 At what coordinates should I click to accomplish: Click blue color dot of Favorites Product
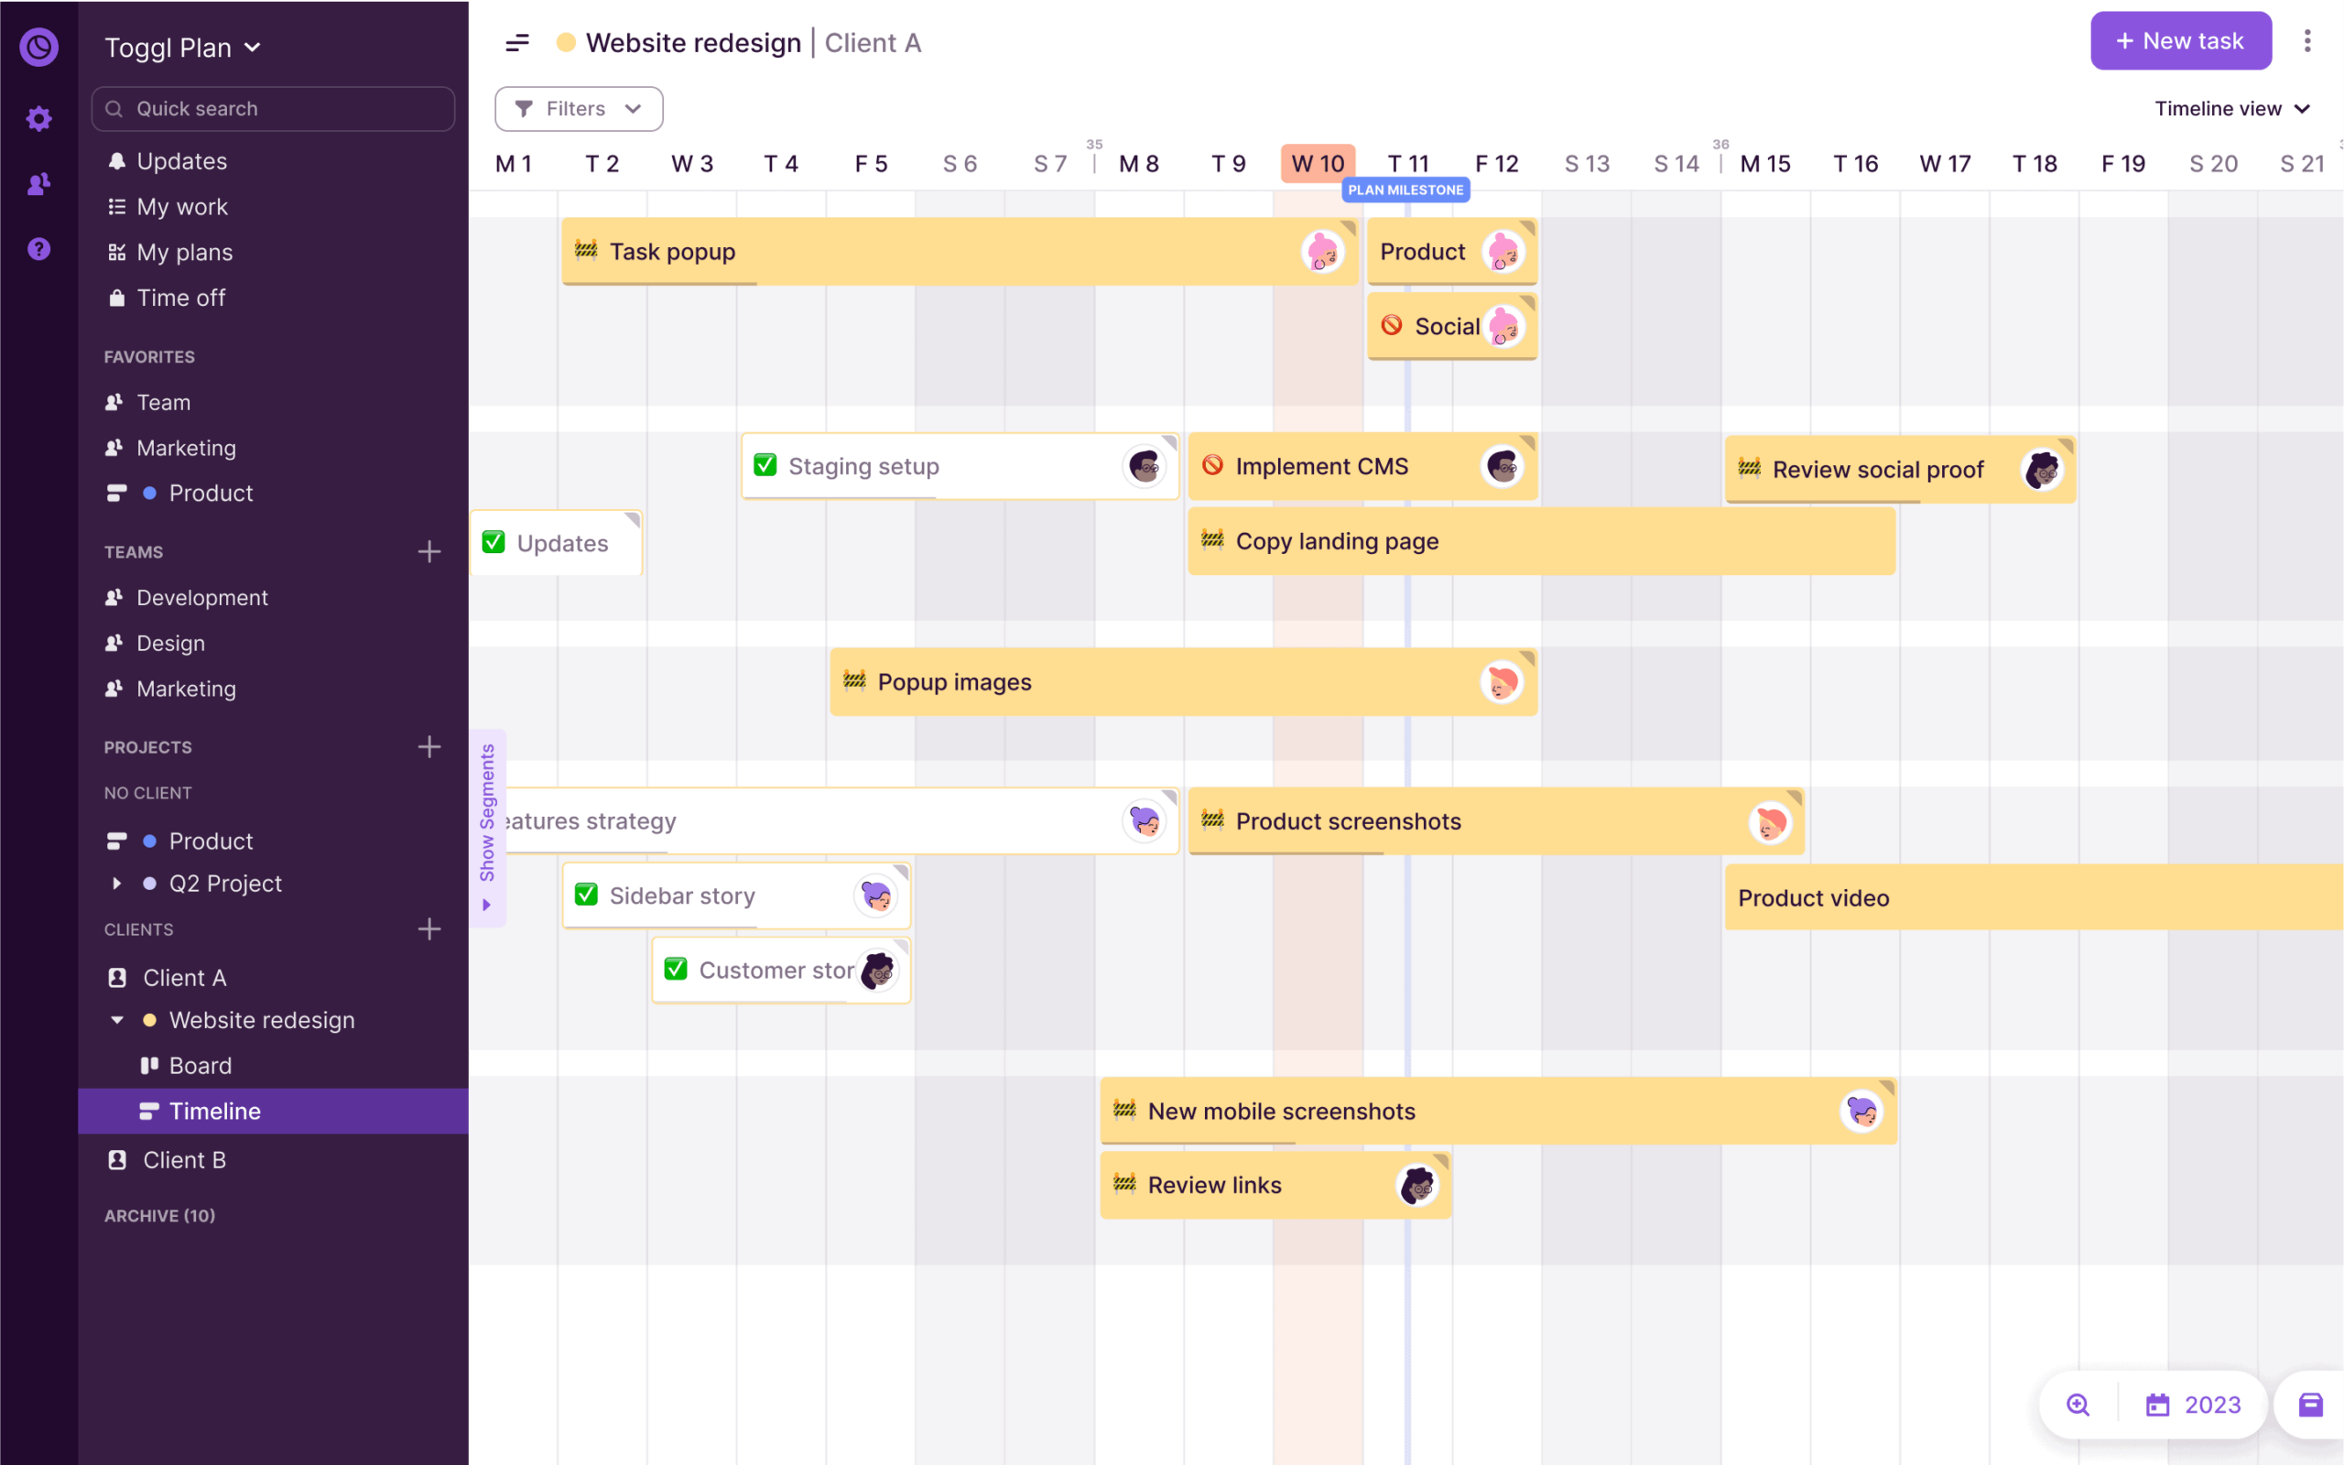tap(149, 494)
